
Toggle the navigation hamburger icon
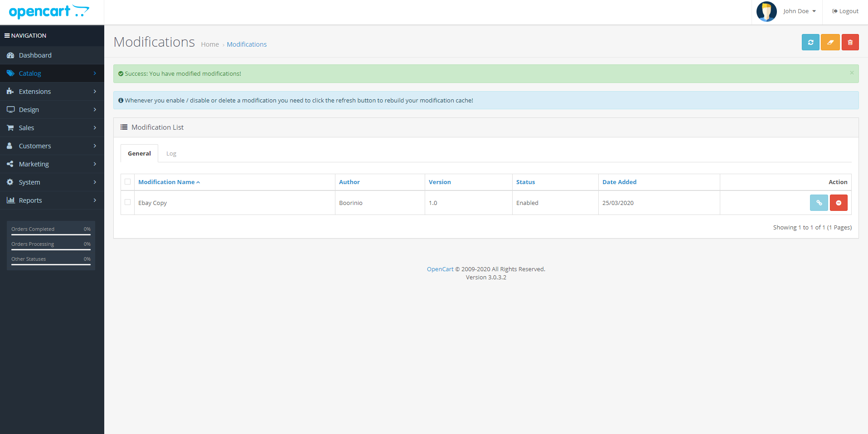click(7, 35)
